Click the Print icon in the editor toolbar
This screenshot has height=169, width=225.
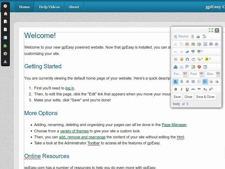(198, 36)
